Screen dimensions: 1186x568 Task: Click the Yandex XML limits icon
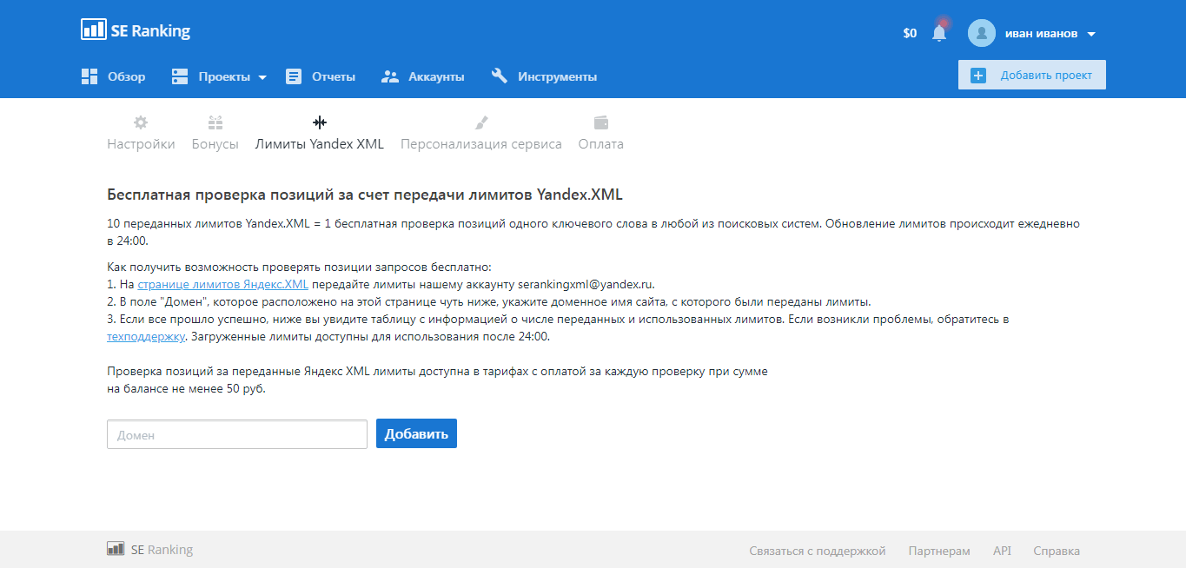tap(320, 122)
